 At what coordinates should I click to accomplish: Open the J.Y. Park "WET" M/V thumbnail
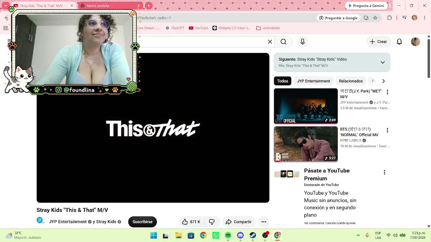click(x=306, y=106)
